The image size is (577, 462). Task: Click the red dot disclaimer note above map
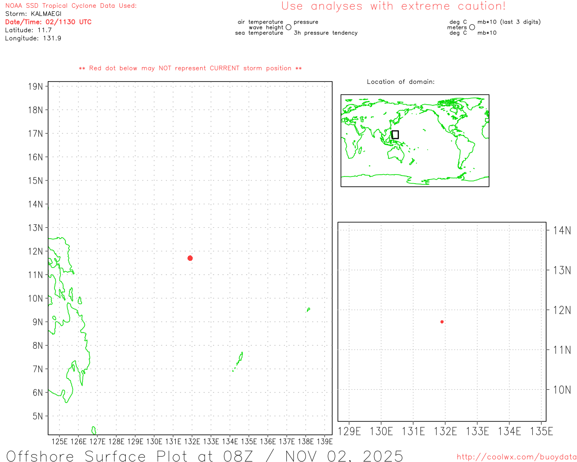[x=190, y=69]
